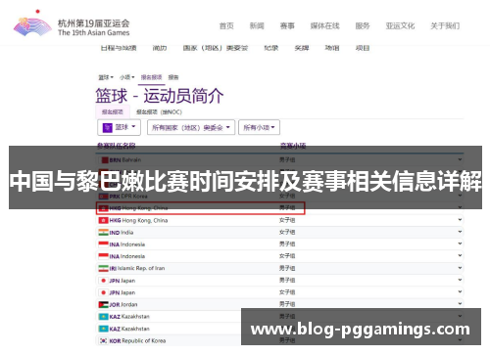Expand the JOR Jordan row chevron
The width and height of the screenshot is (490, 354).
coord(460,304)
